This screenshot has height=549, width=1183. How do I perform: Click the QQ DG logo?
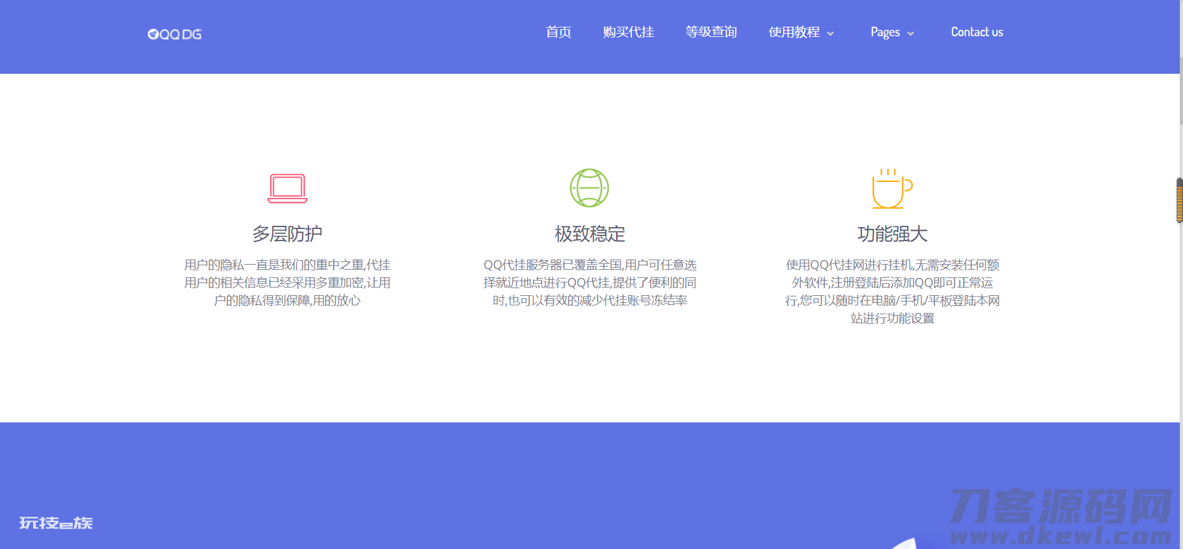pyautogui.click(x=175, y=34)
